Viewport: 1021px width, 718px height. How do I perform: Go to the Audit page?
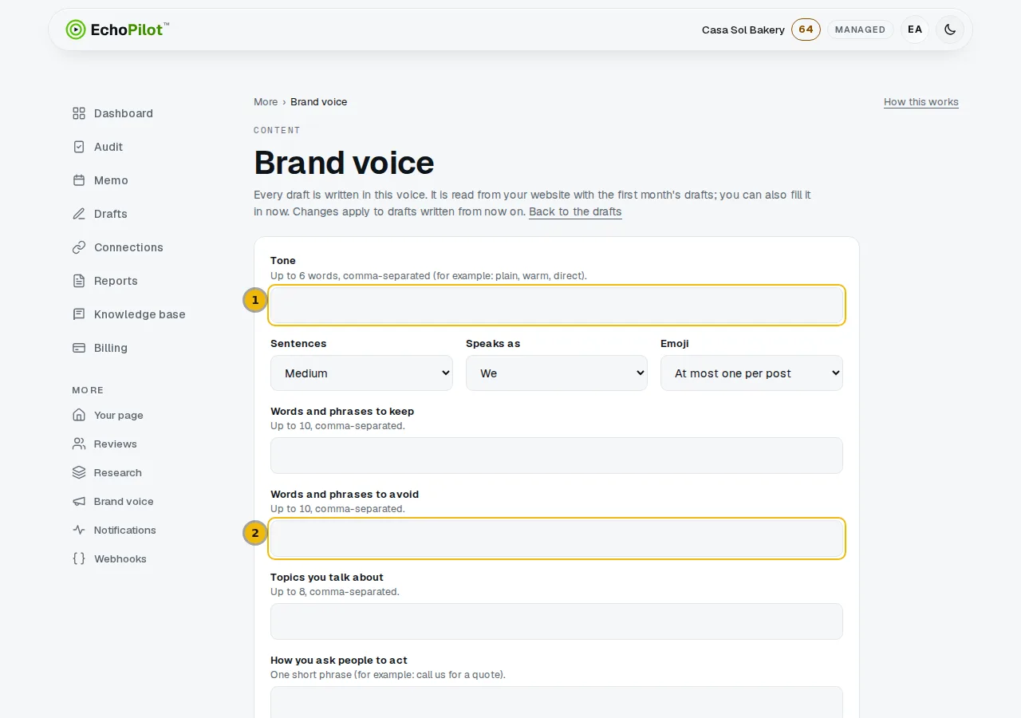click(108, 147)
